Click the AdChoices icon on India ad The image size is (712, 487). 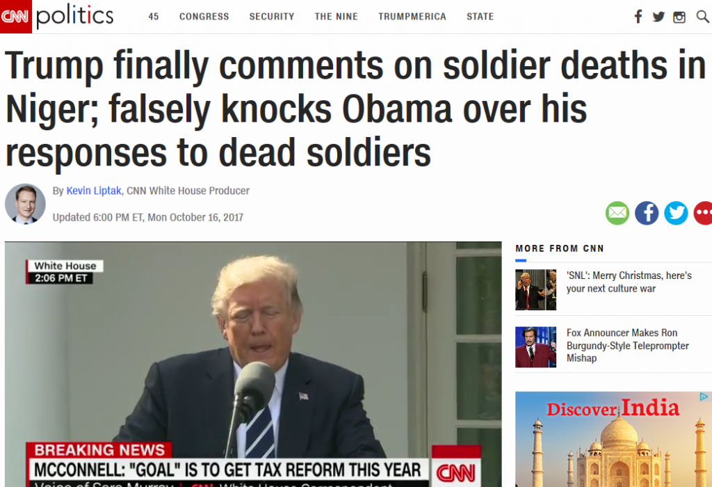click(x=704, y=397)
